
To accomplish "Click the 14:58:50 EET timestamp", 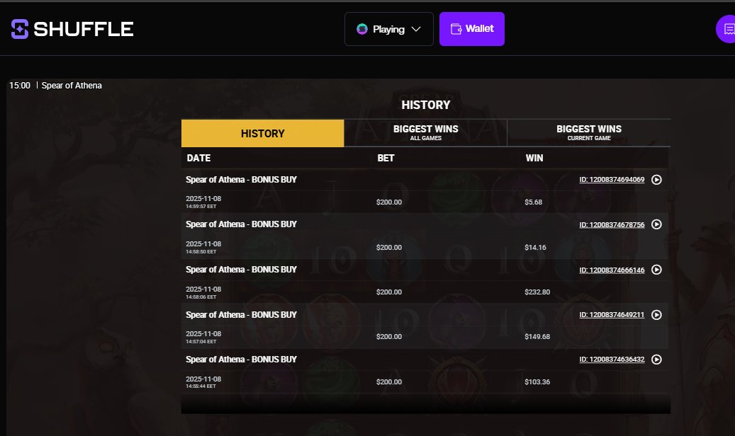I will click(x=201, y=252).
